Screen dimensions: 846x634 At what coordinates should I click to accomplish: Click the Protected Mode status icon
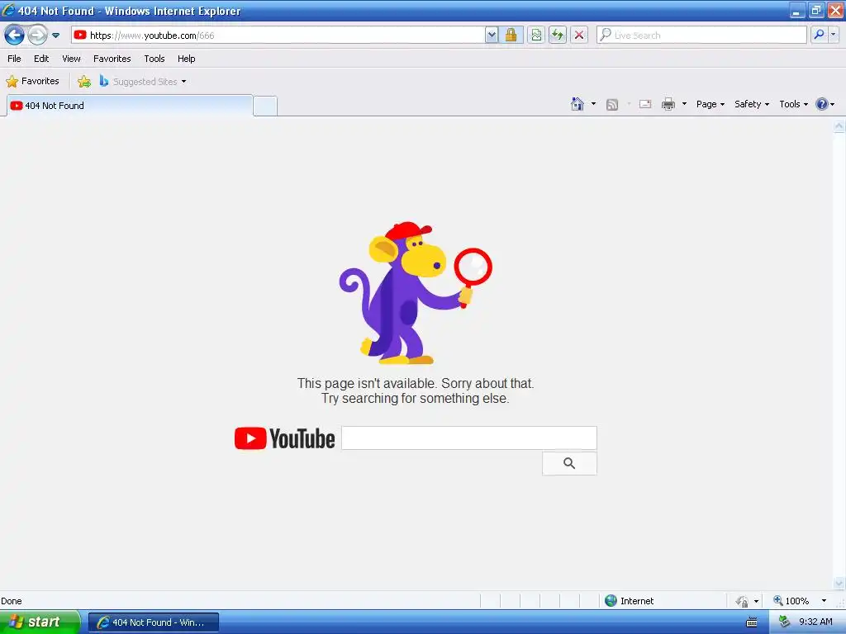point(743,601)
